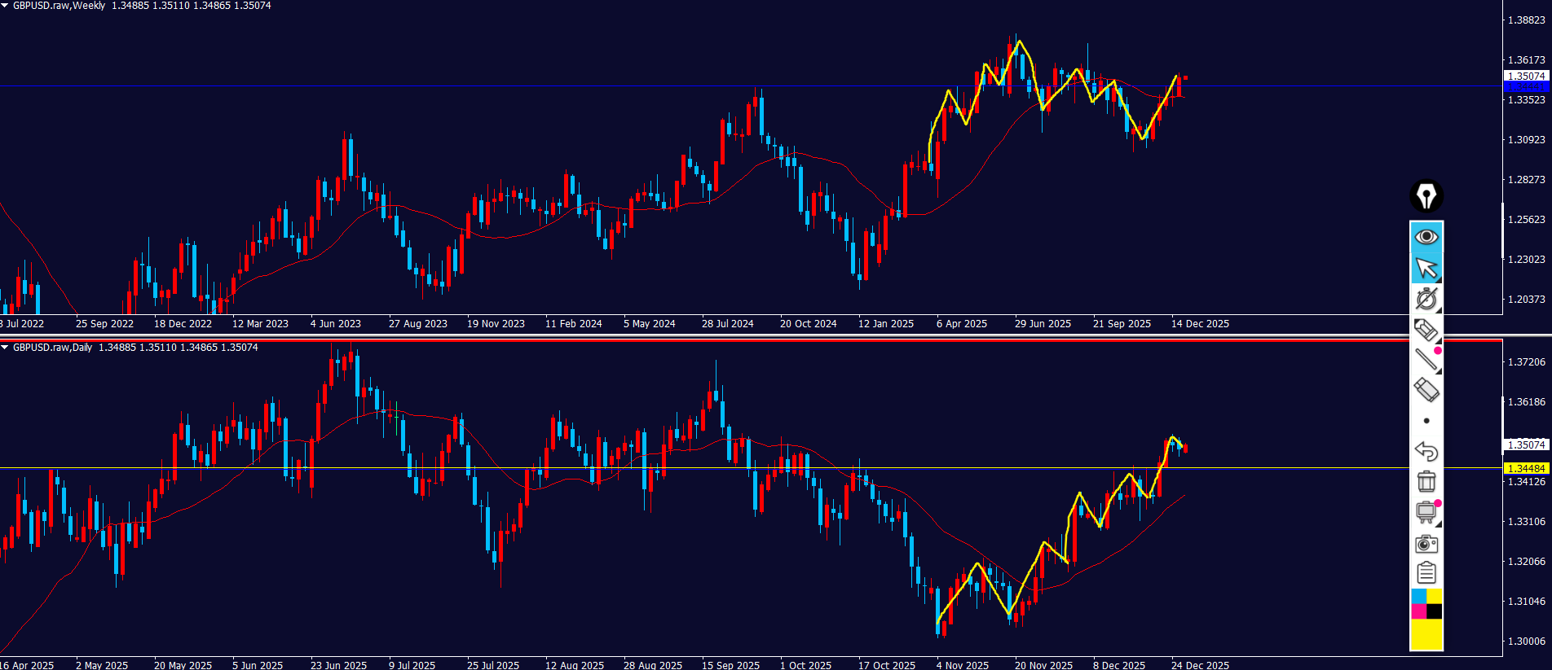Expand the GBPUSD Daily chart triangle menu

tap(5, 348)
